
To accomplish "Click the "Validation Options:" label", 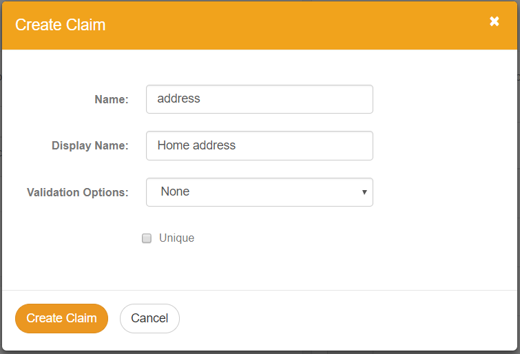I will point(77,193).
